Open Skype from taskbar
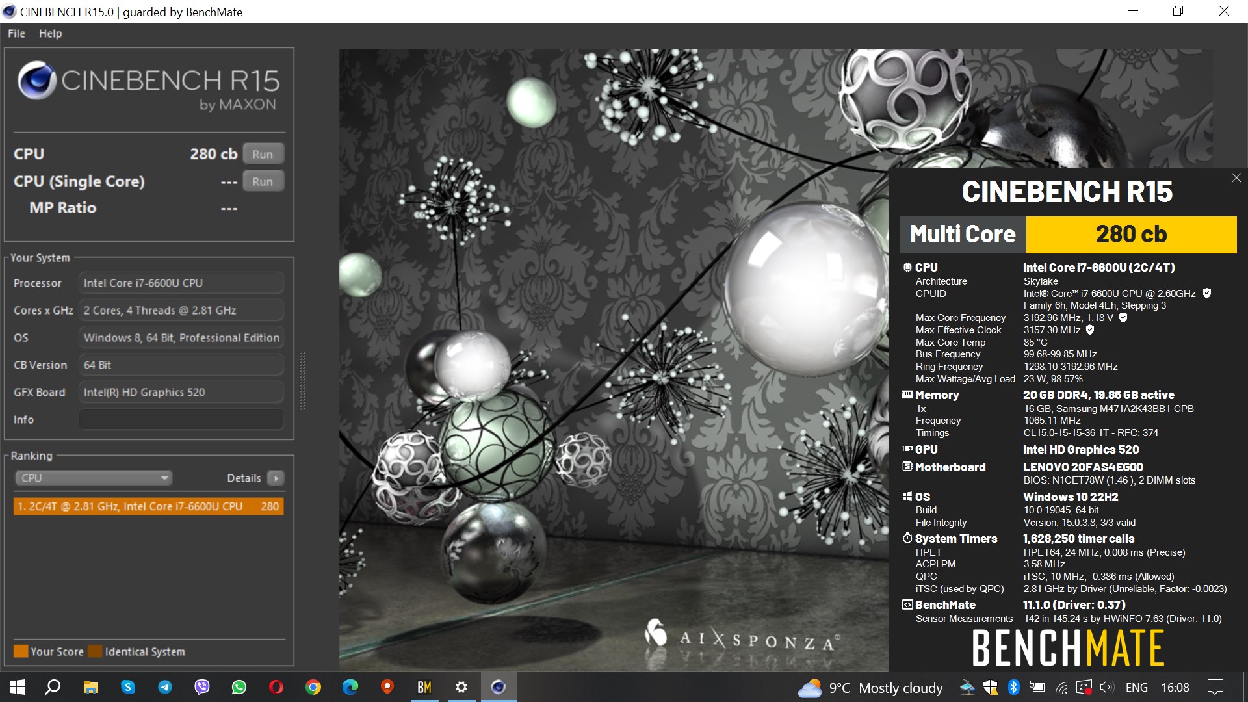The height and width of the screenshot is (702, 1248). tap(128, 687)
